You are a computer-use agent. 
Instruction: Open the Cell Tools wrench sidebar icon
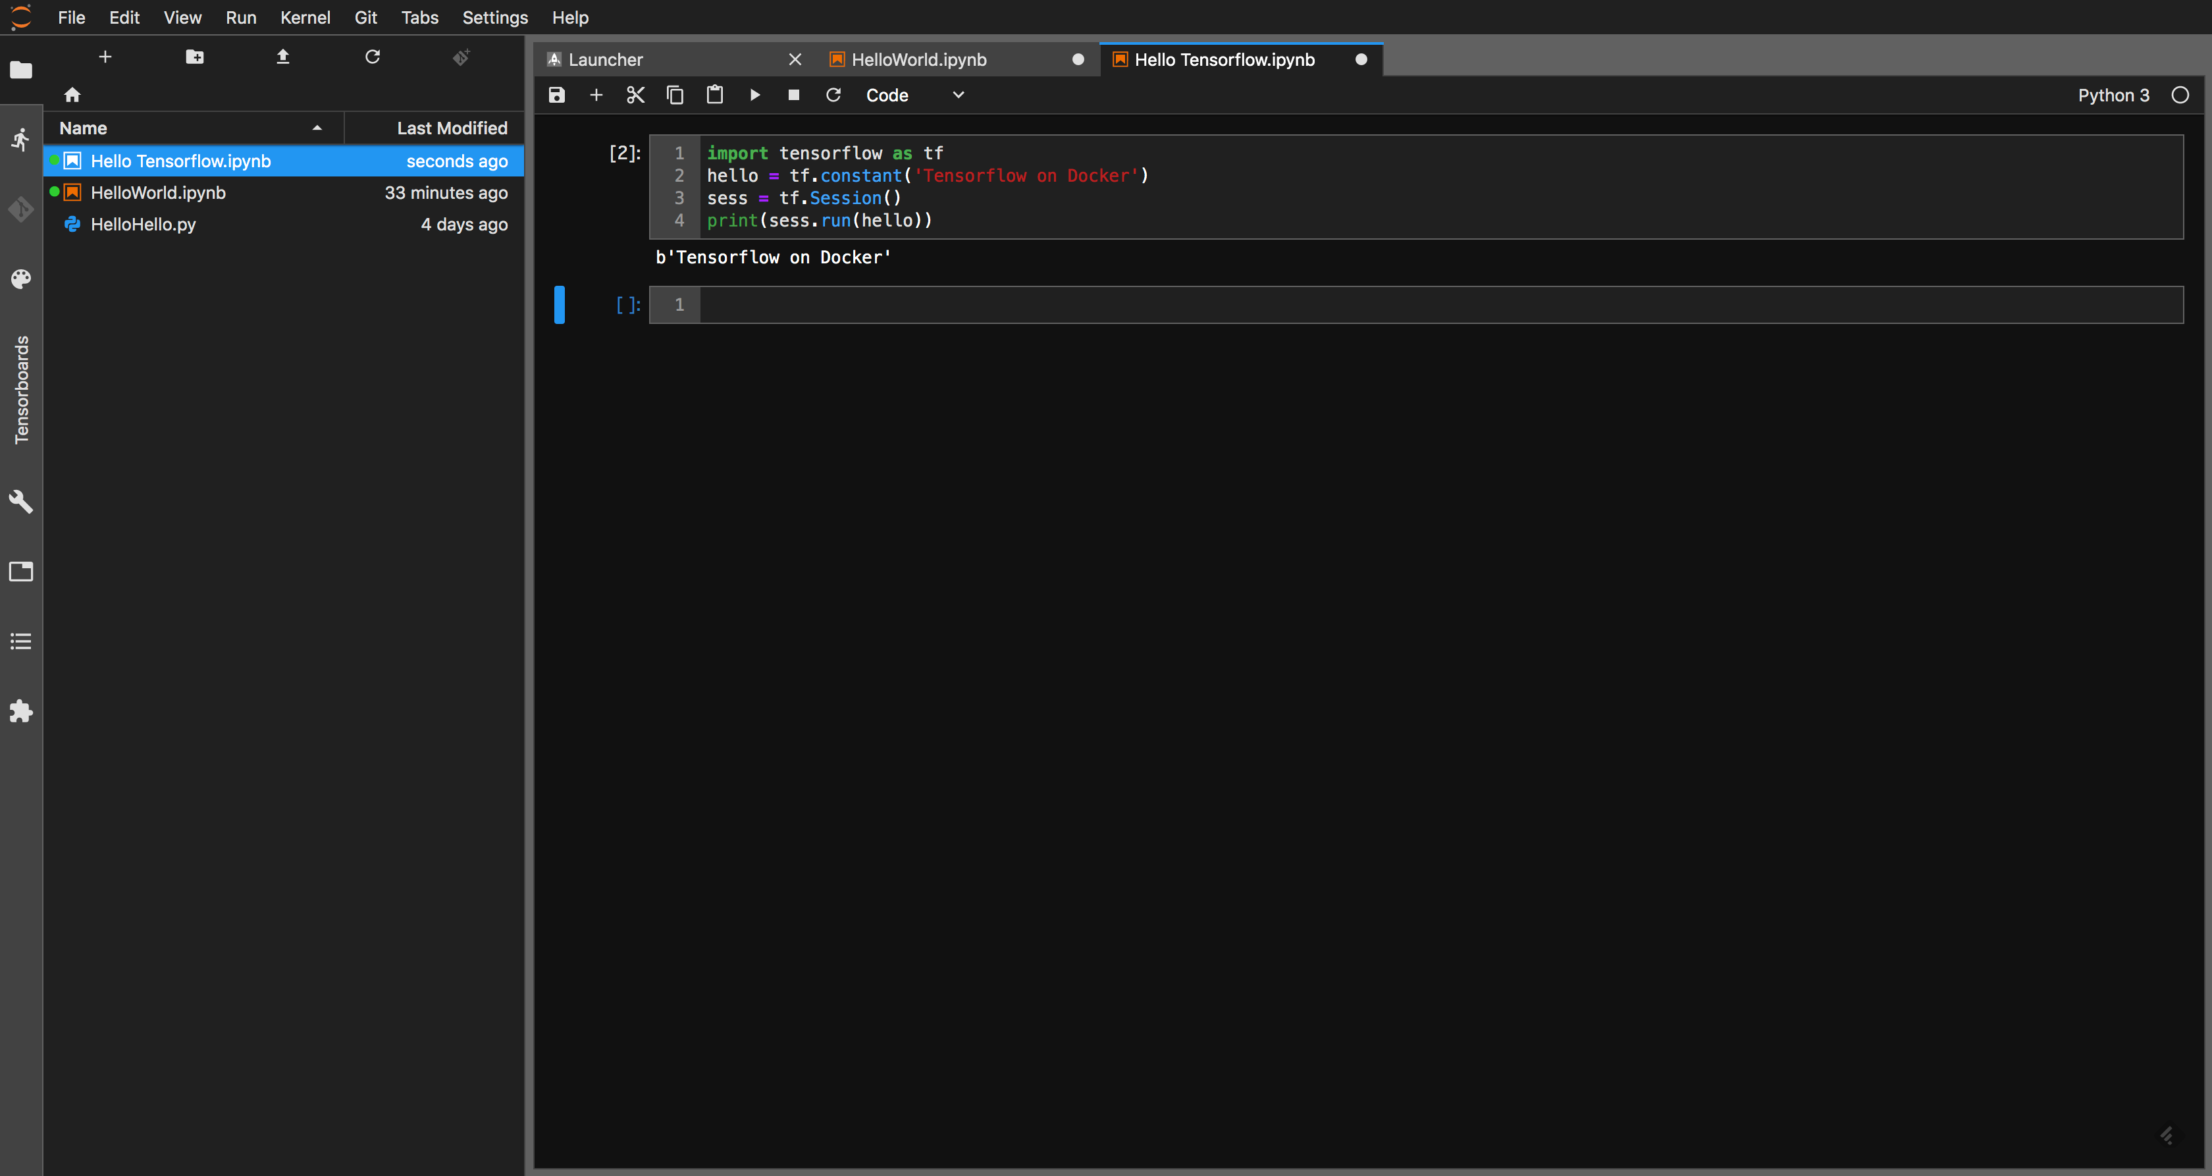20,502
